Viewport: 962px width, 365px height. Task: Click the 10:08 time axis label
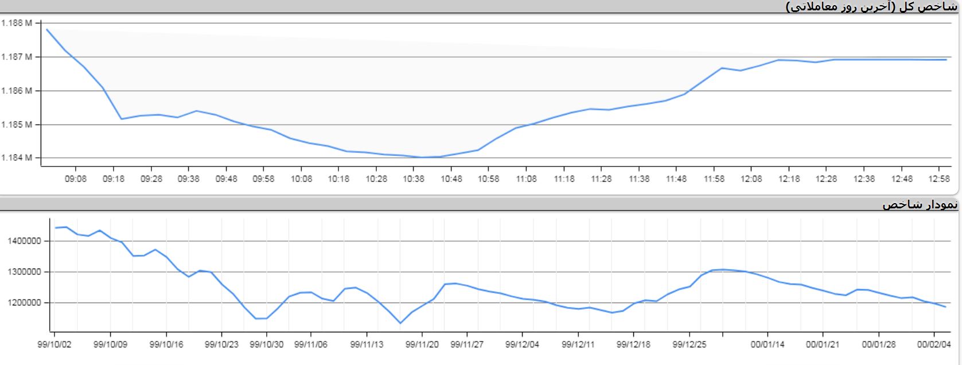coord(301,178)
